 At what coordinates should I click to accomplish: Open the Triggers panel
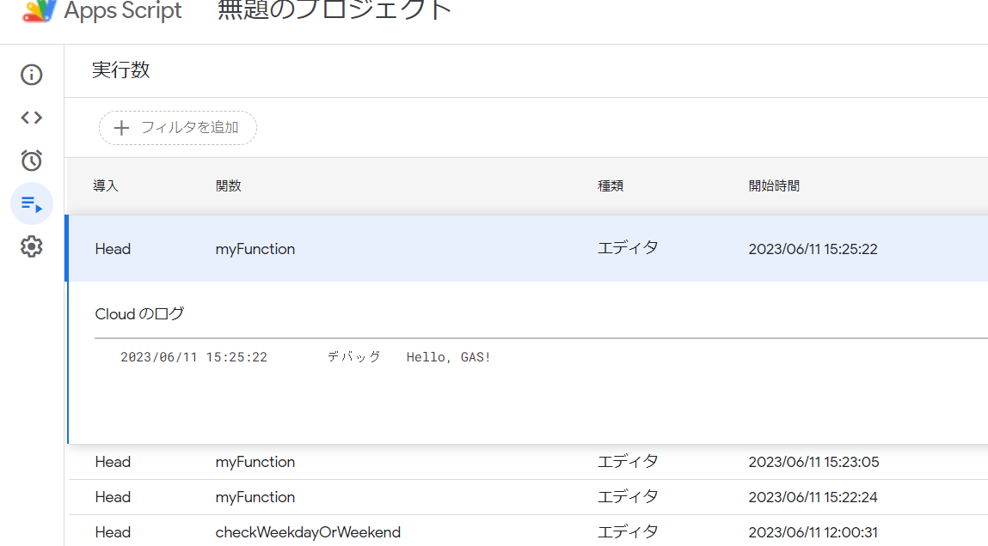[31, 161]
